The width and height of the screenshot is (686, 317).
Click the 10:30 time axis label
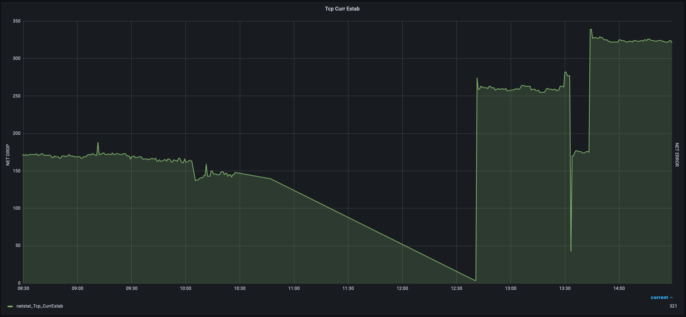point(240,288)
